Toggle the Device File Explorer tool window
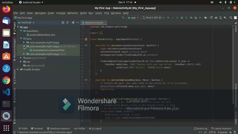The image size is (238, 134). [x=236, y=95]
